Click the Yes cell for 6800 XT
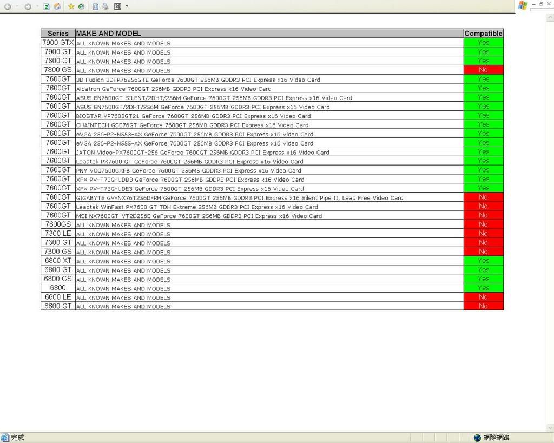This screenshot has height=443, width=554. (x=483, y=261)
